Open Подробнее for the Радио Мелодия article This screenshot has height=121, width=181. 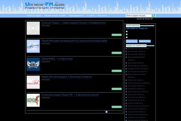pyautogui.click(x=117, y=53)
